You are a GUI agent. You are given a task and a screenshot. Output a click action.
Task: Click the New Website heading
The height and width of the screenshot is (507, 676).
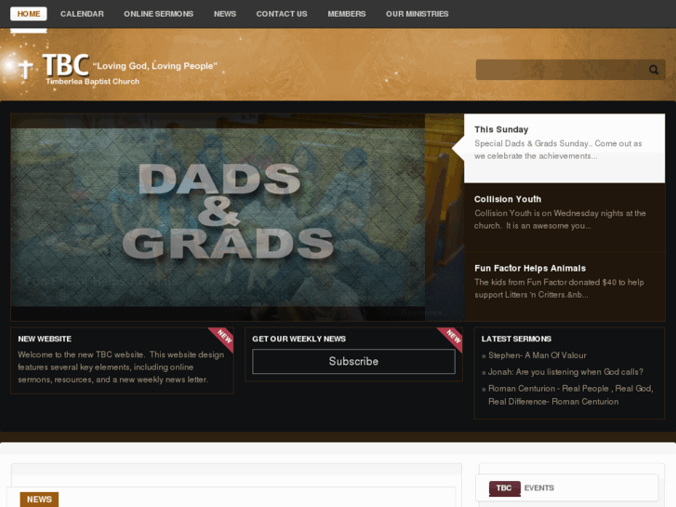coord(45,339)
